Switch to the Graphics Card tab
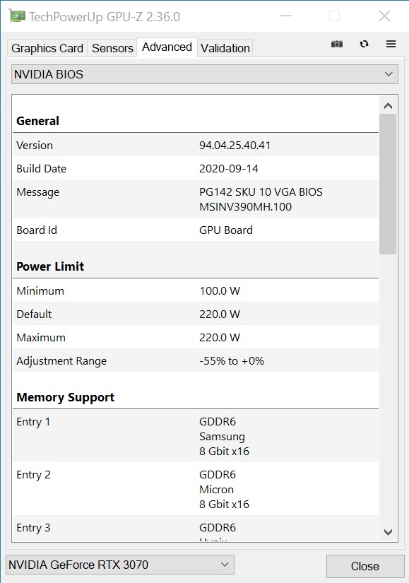 47,48
